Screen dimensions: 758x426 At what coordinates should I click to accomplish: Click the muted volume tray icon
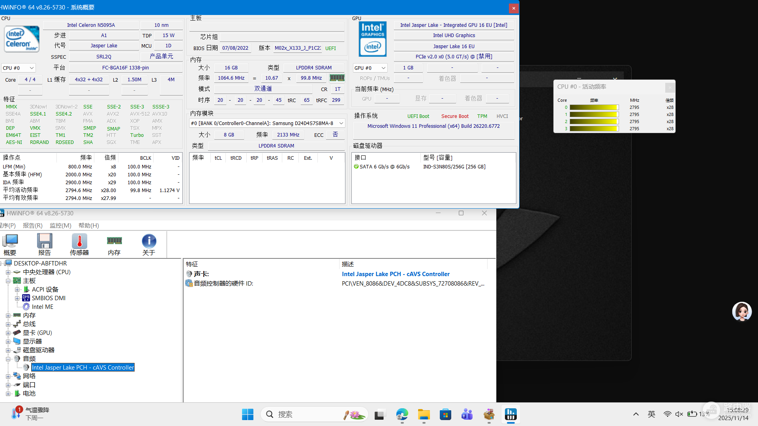pos(679,414)
